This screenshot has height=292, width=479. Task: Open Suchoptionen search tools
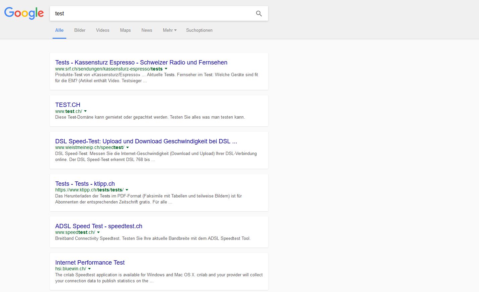tap(199, 30)
